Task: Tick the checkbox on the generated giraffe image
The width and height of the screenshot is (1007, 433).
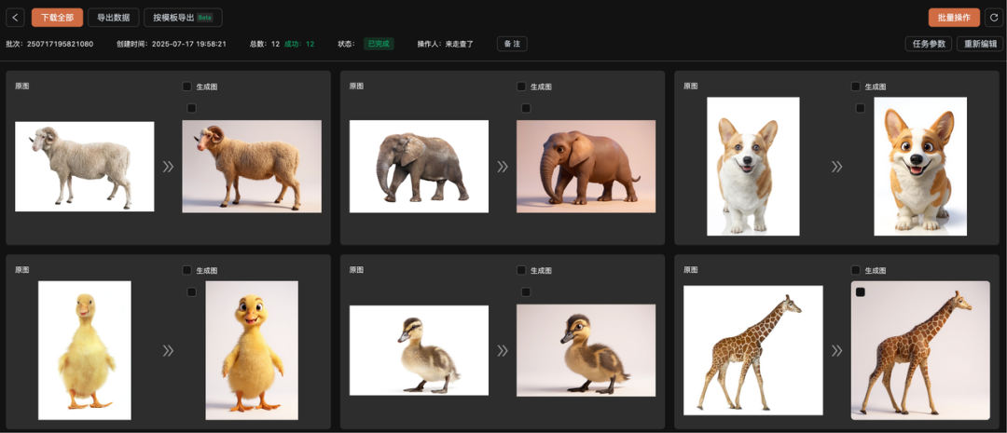Action: point(860,292)
